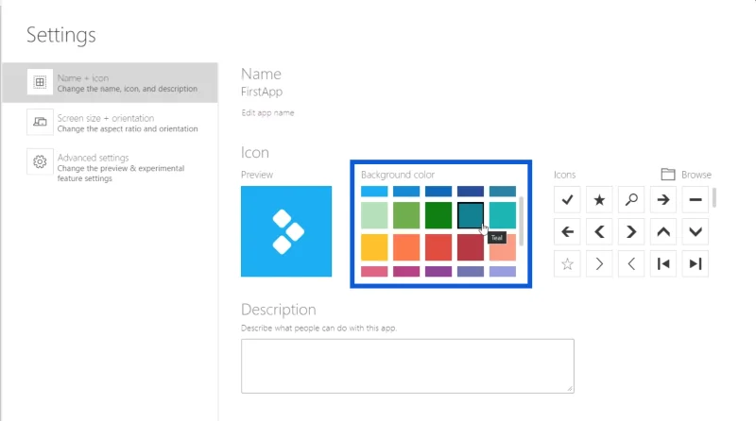Viewport: 756px width, 421px height.
Task: Select the bold down chevron icon
Action: pos(696,231)
